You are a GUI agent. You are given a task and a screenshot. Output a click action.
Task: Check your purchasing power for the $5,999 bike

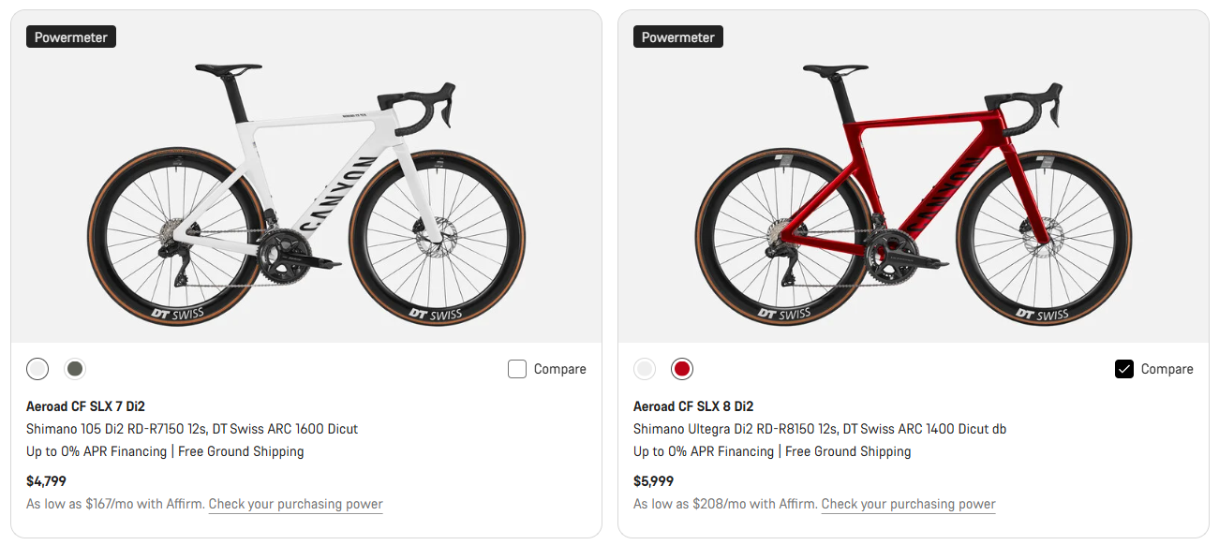coord(908,504)
